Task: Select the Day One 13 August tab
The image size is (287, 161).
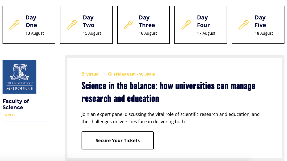Action: [29, 25]
